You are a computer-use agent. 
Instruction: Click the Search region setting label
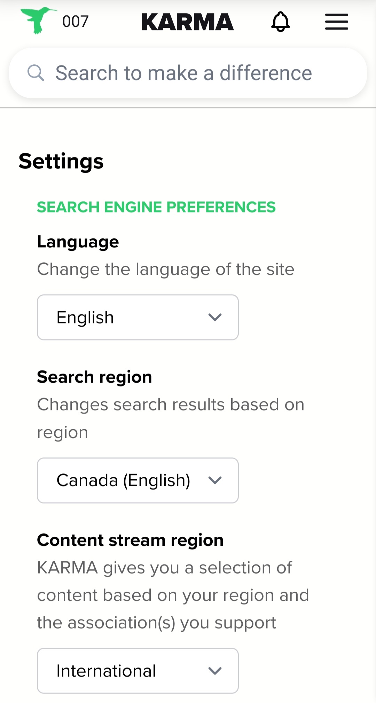94,377
